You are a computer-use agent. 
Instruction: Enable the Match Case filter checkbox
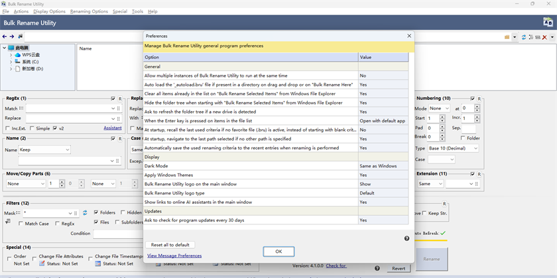coord(21,224)
